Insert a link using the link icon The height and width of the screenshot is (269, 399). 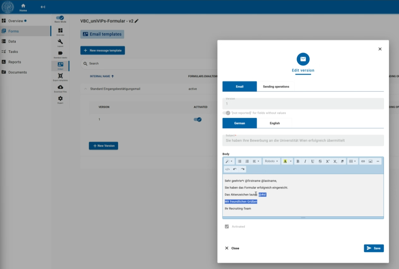363,161
